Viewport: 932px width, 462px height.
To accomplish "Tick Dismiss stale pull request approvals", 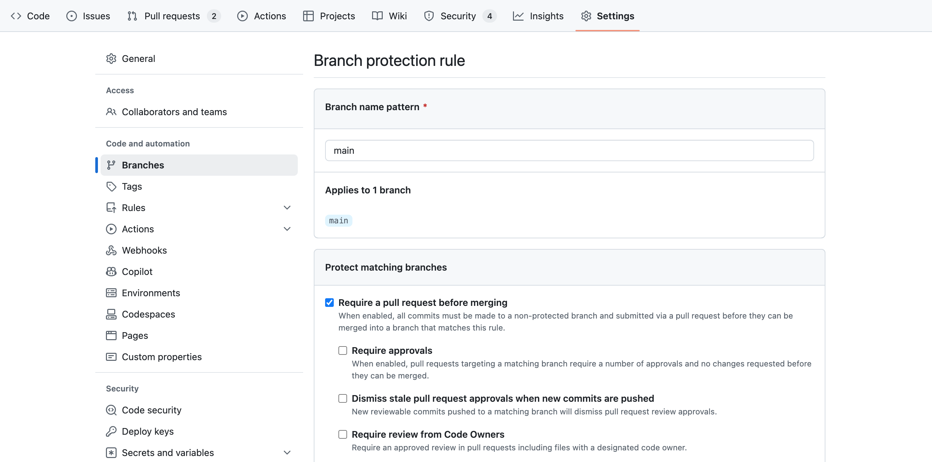I will click(343, 398).
